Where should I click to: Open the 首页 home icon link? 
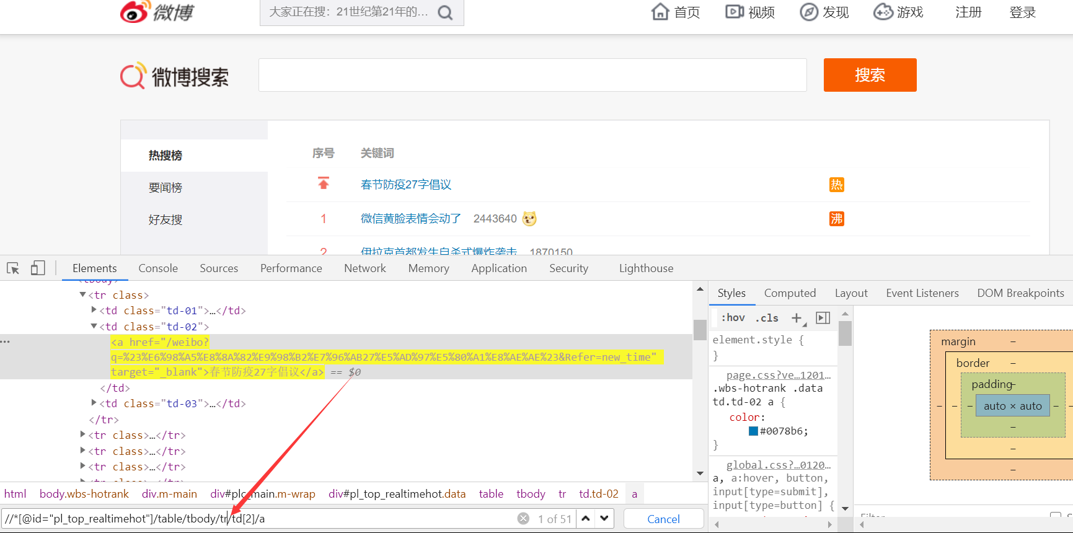point(660,12)
